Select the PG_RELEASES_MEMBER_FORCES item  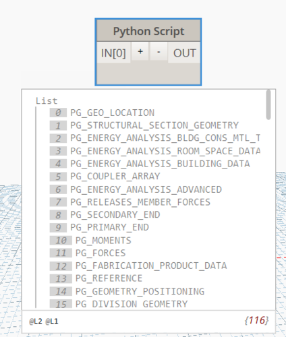click(140, 202)
